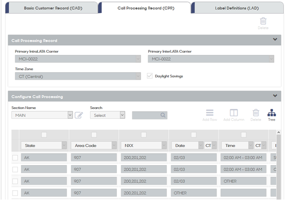Click Delete icon beside Add Column
Viewport: 286px width, 200px height.
click(256, 113)
